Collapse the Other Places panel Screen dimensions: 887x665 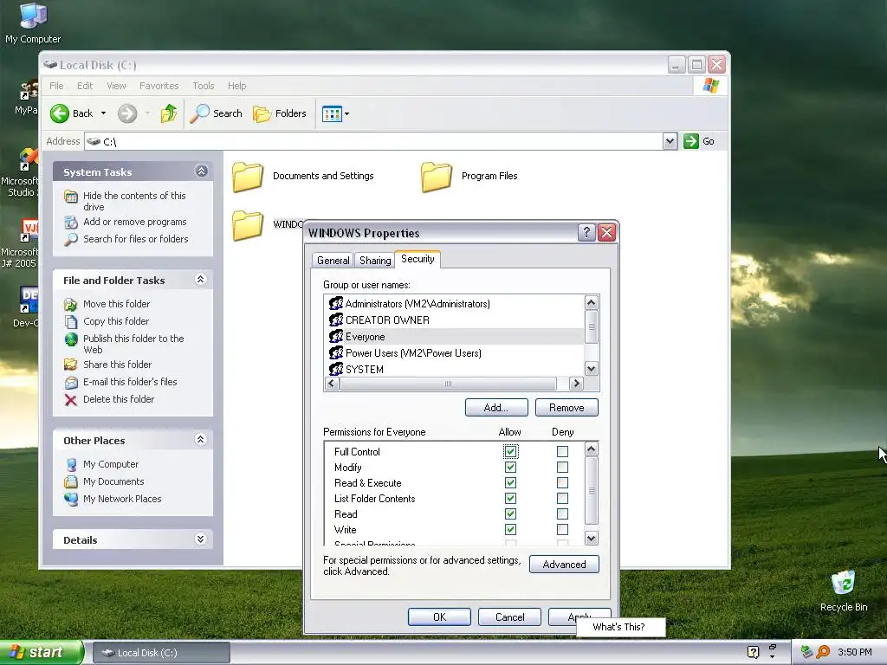click(200, 439)
